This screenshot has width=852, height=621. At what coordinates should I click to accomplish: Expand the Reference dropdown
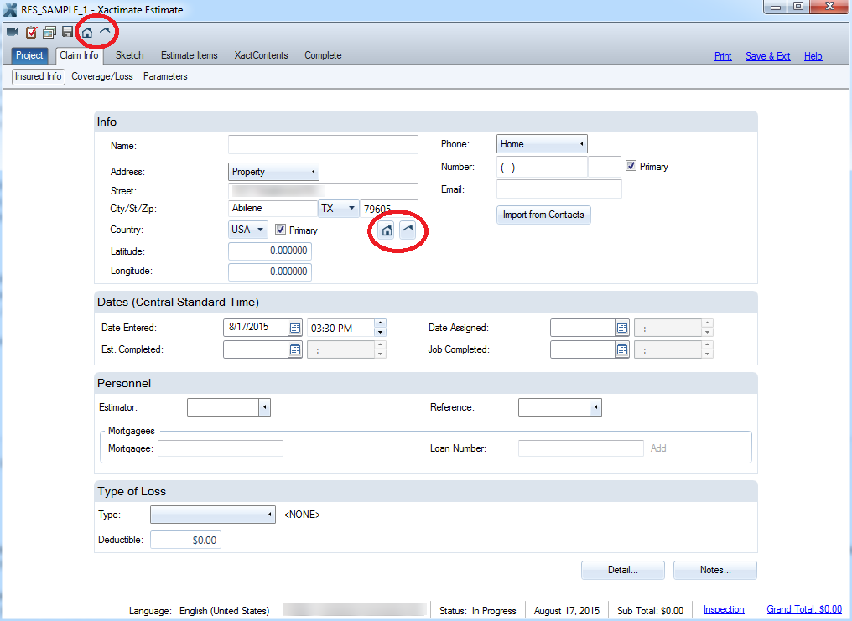click(596, 407)
